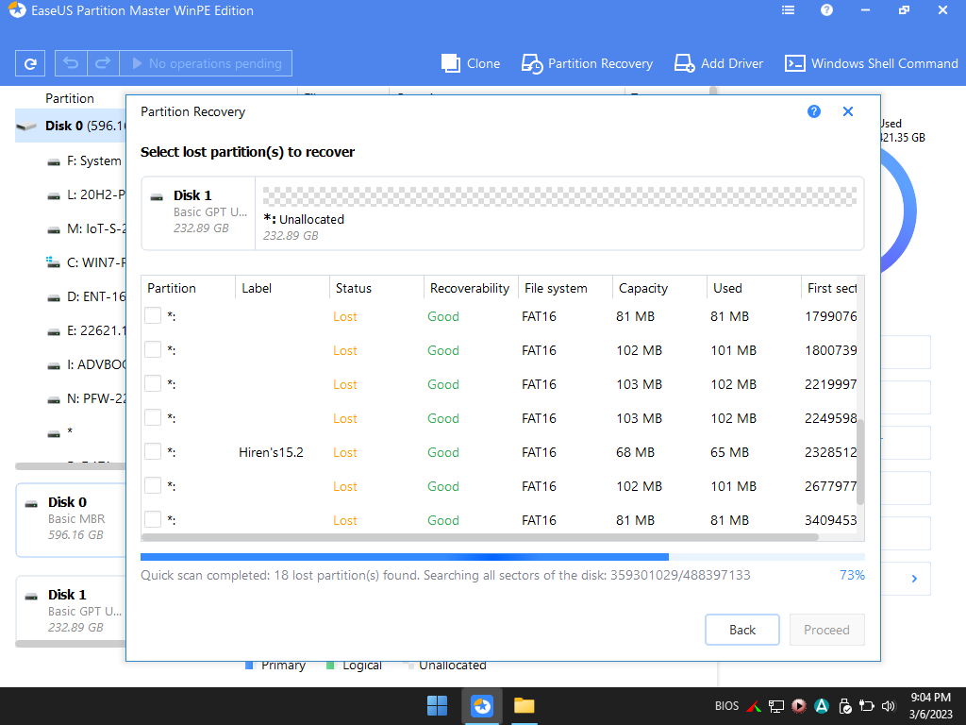
Task: Select I: ADVBOO partition in tree
Action: pyautogui.click(x=86, y=364)
